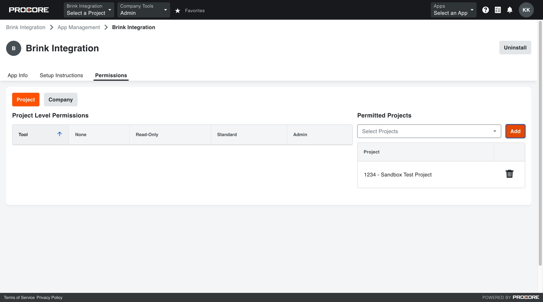Show Company level permissions
This screenshot has width=543, height=302.
[x=61, y=99]
